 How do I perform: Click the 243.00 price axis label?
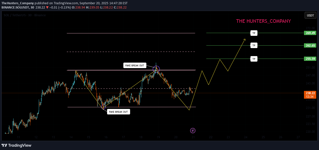pyautogui.click(x=310, y=83)
